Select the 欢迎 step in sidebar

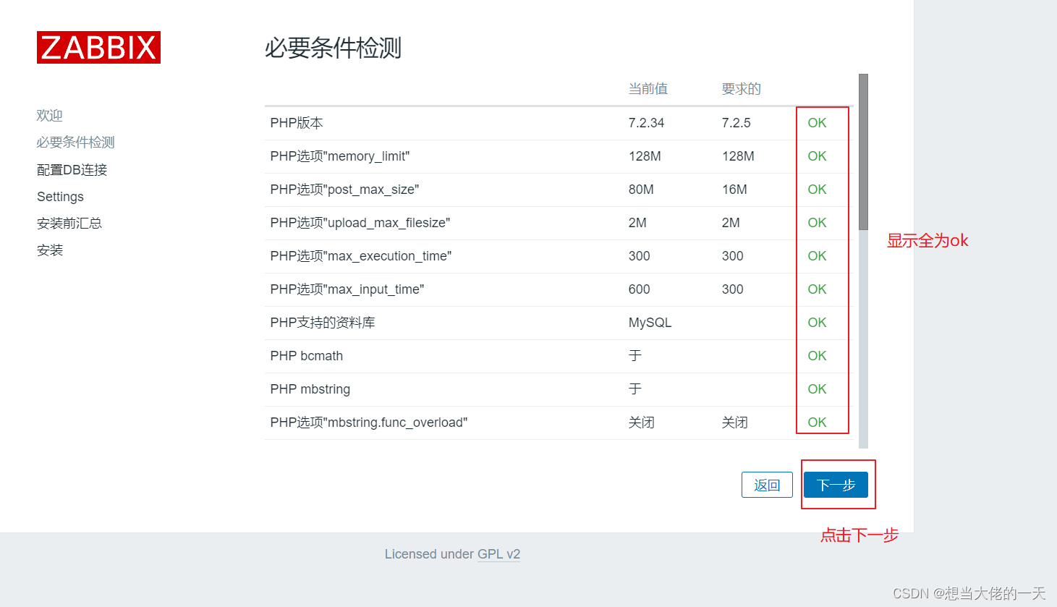tap(50, 116)
